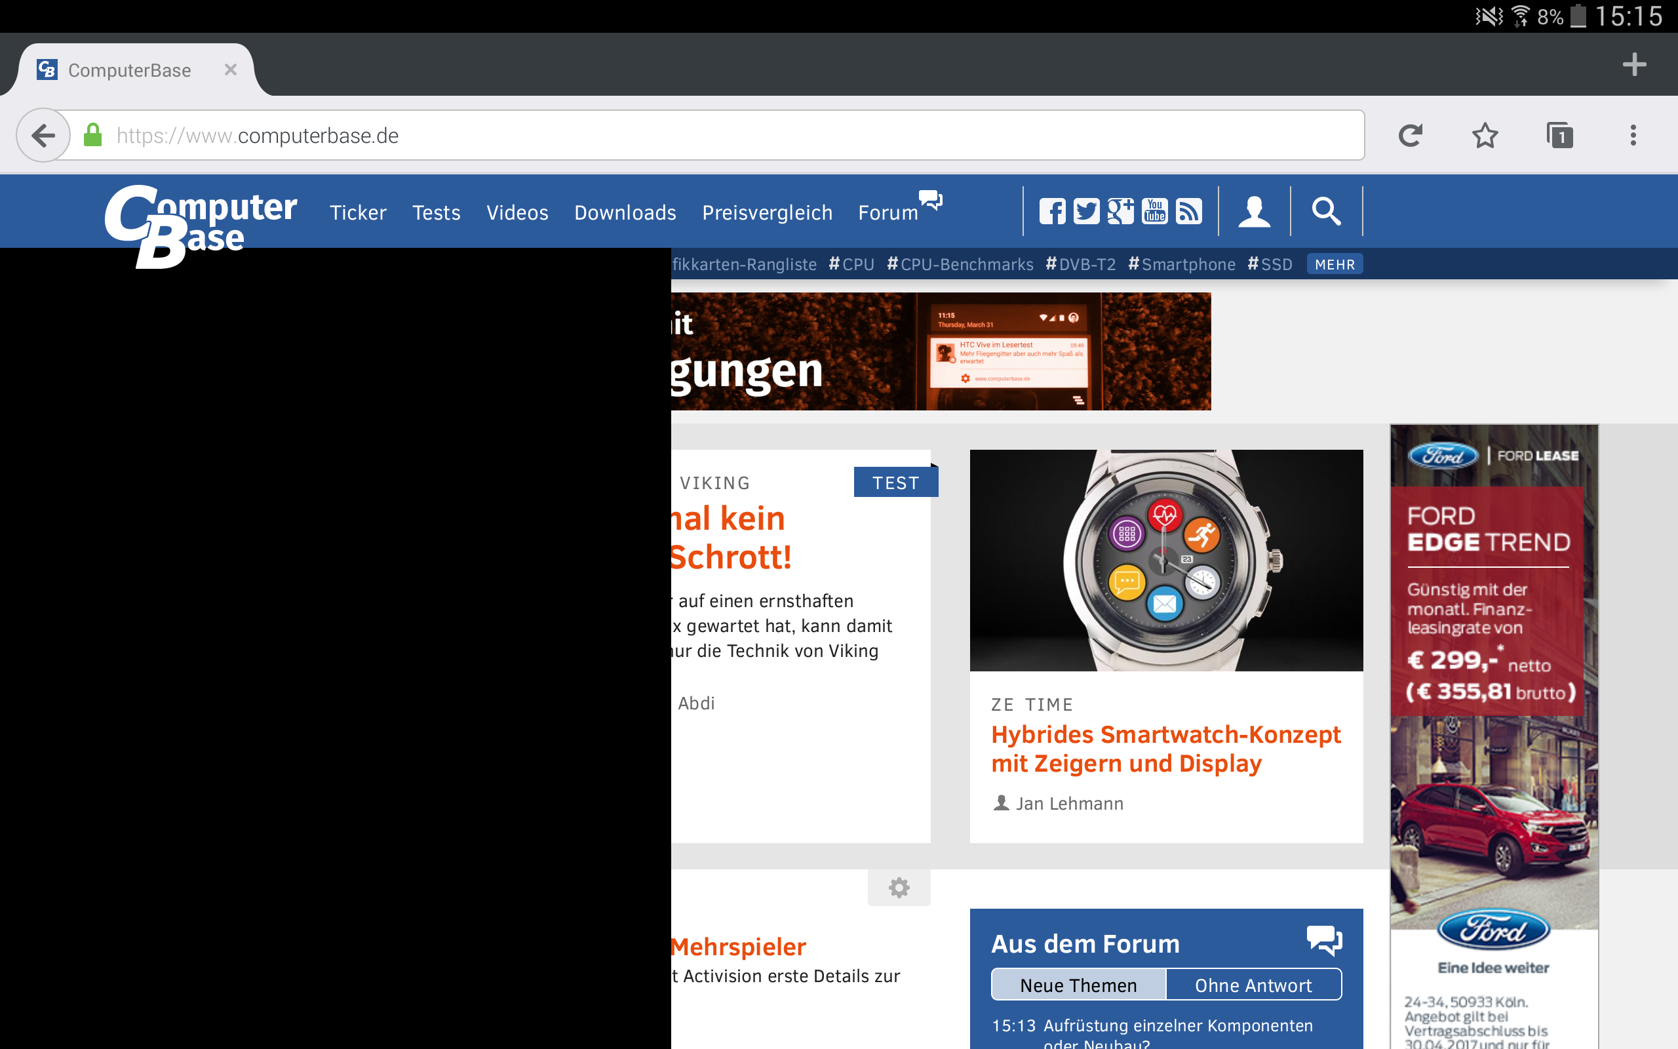
Task: Go to Preisvergleich navigation item
Action: [x=767, y=213]
